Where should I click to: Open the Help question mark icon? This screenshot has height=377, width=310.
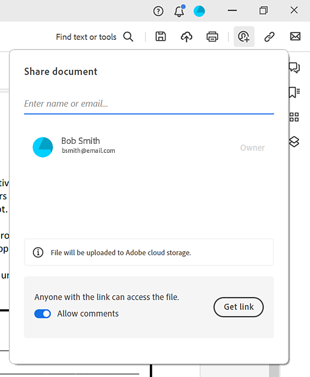coord(158,11)
